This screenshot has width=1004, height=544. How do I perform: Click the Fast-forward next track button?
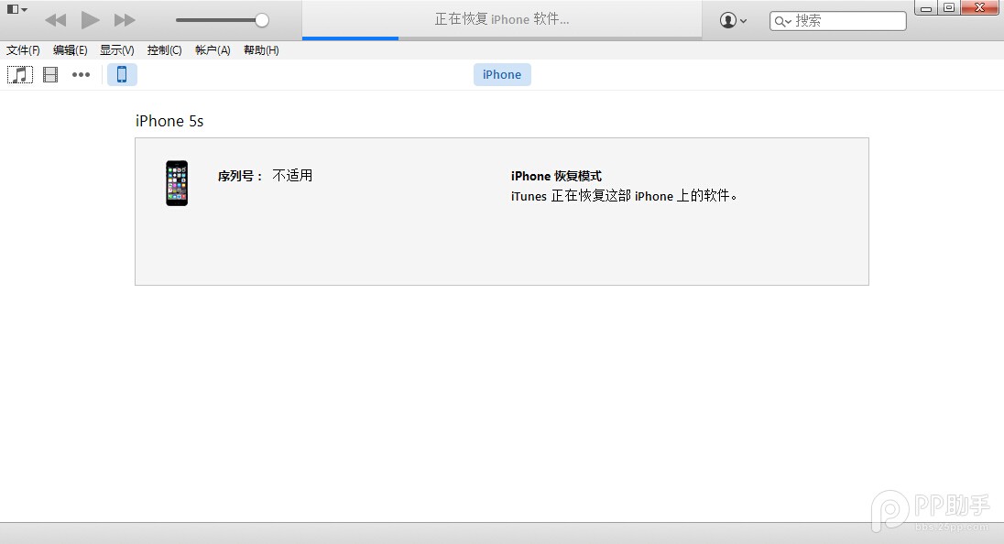[125, 20]
